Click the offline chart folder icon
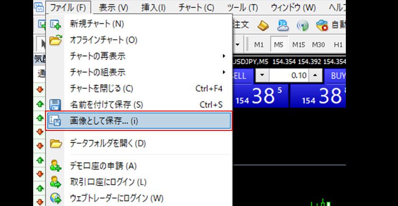Screen dimensions: 398x206 (x=55, y=40)
